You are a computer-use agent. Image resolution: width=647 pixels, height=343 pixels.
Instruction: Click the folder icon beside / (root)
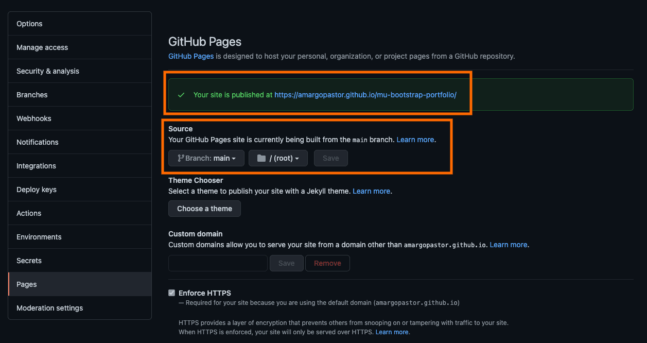pos(261,158)
